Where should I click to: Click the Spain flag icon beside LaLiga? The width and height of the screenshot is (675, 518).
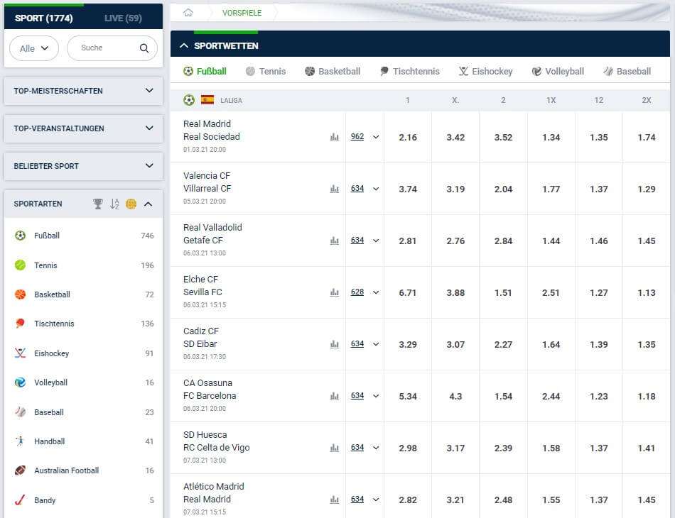pos(207,100)
